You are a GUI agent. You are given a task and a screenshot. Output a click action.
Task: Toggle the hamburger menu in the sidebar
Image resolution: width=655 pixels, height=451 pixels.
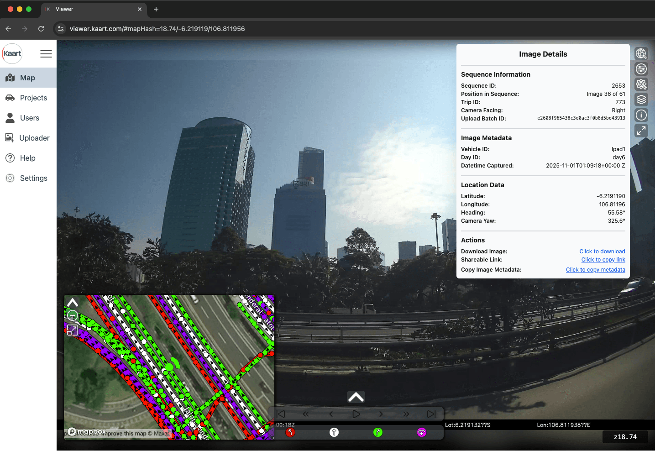click(46, 53)
